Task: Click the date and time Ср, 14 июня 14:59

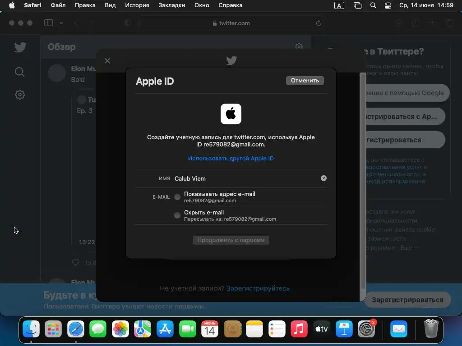Action: tap(426, 5)
